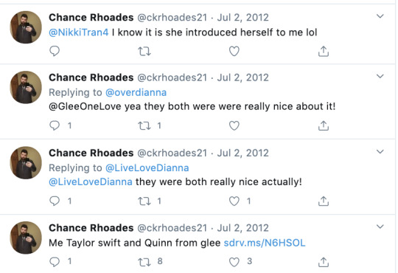The width and height of the screenshot is (398, 273).
Task: Open the @LiveLoveDianna 'Replying to' link
Action: (x=147, y=168)
